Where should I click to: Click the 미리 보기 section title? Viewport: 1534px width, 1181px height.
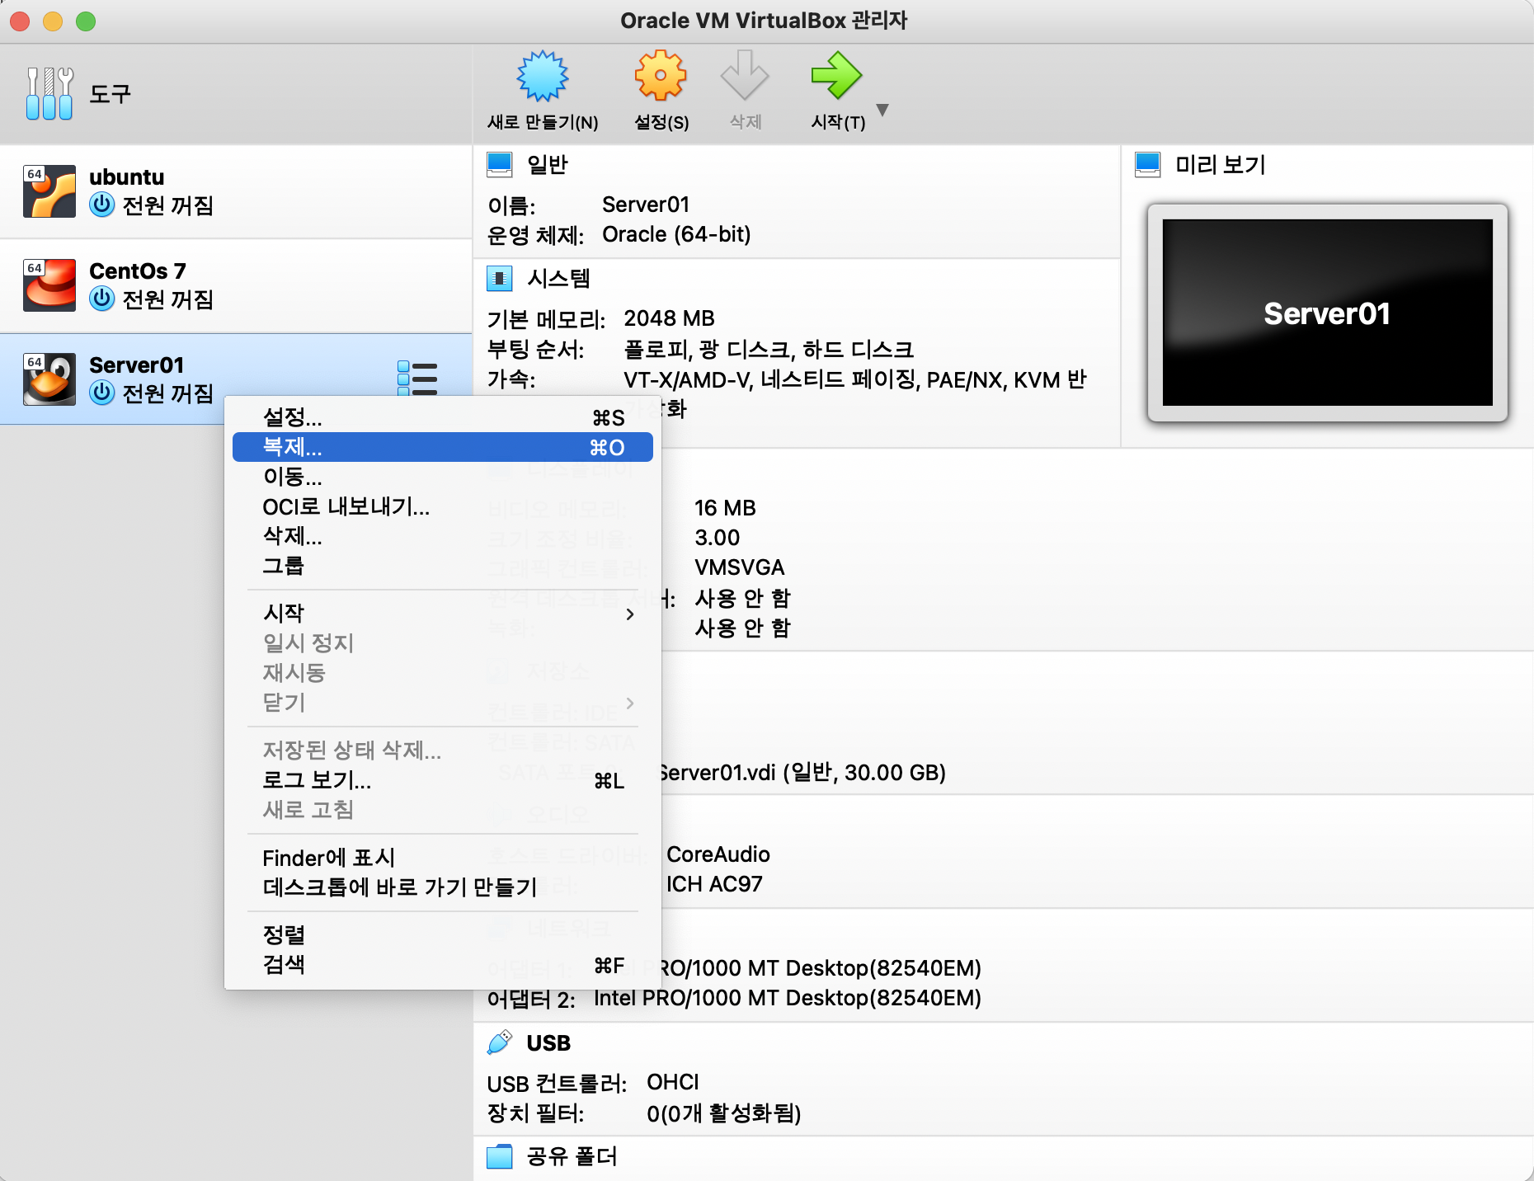point(1221,165)
